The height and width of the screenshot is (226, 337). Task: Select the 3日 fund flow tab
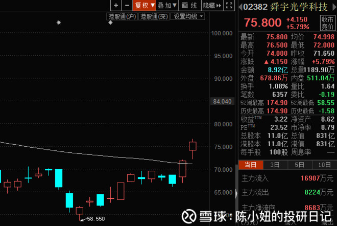tap(275, 165)
